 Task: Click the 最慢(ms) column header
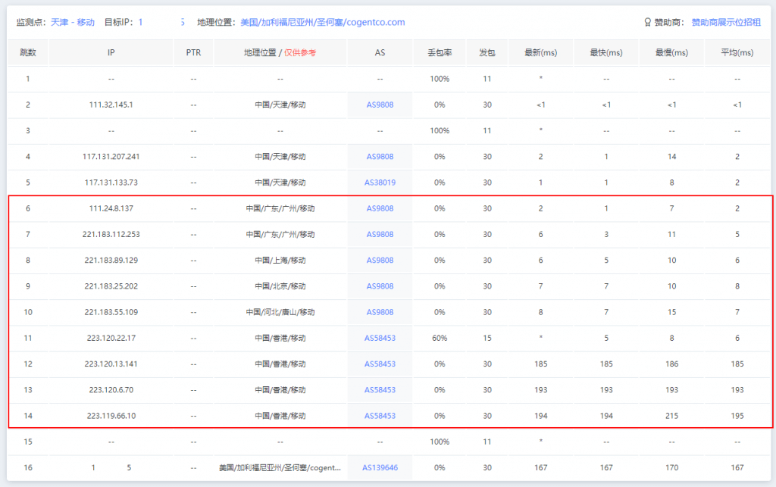point(671,53)
